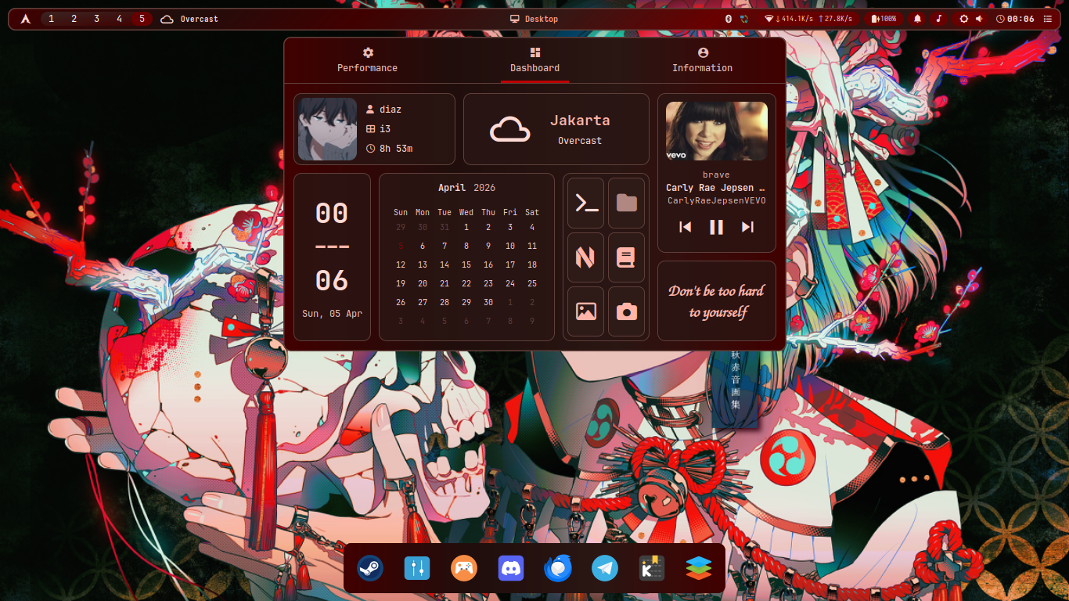Viewport: 1069px width, 601px height.
Task: Switch to workspace 3
Action: pos(97,19)
